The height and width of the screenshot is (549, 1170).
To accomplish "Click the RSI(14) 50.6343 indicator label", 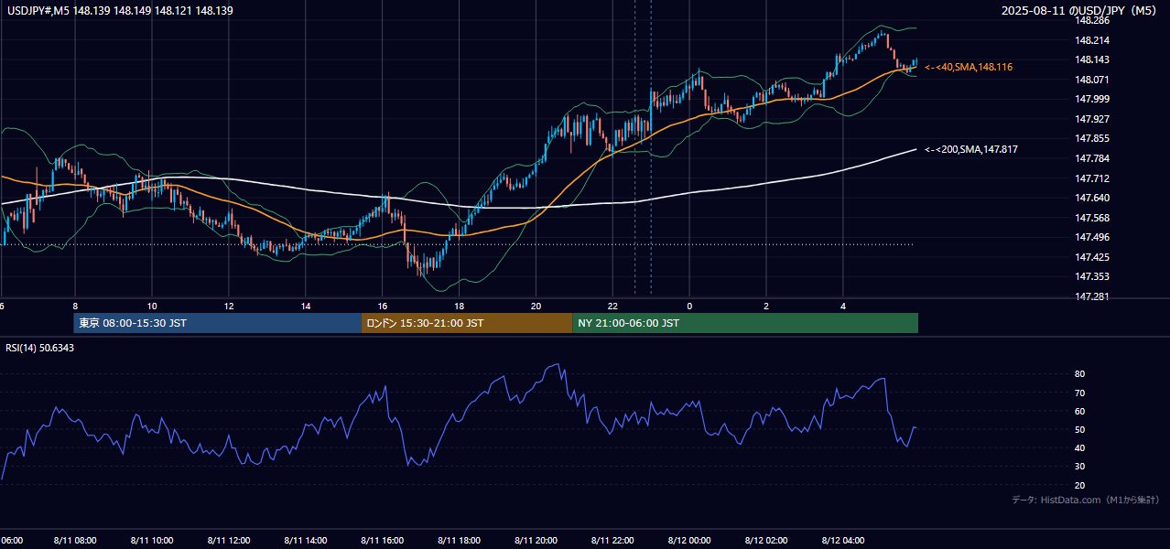I will tap(40, 348).
